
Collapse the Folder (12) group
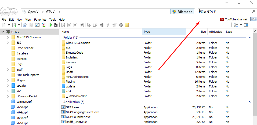[x=250, y=38]
